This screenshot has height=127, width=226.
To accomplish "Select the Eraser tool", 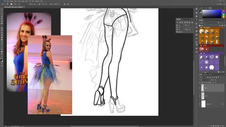I will (2, 33).
